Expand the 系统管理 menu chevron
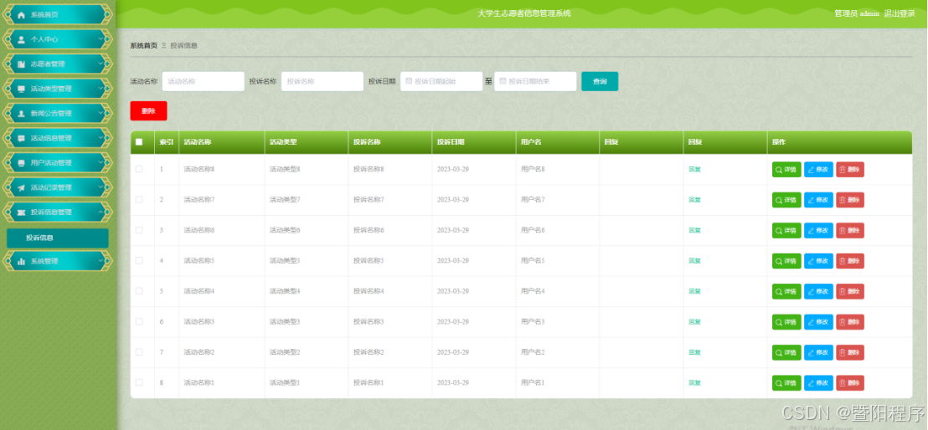This screenshot has height=430, width=928. tap(101, 262)
